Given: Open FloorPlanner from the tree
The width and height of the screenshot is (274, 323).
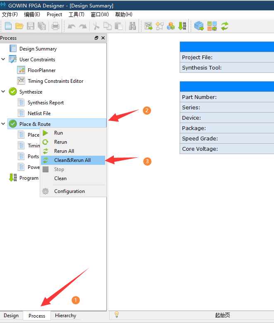Looking at the screenshot, I should [x=41, y=70].
